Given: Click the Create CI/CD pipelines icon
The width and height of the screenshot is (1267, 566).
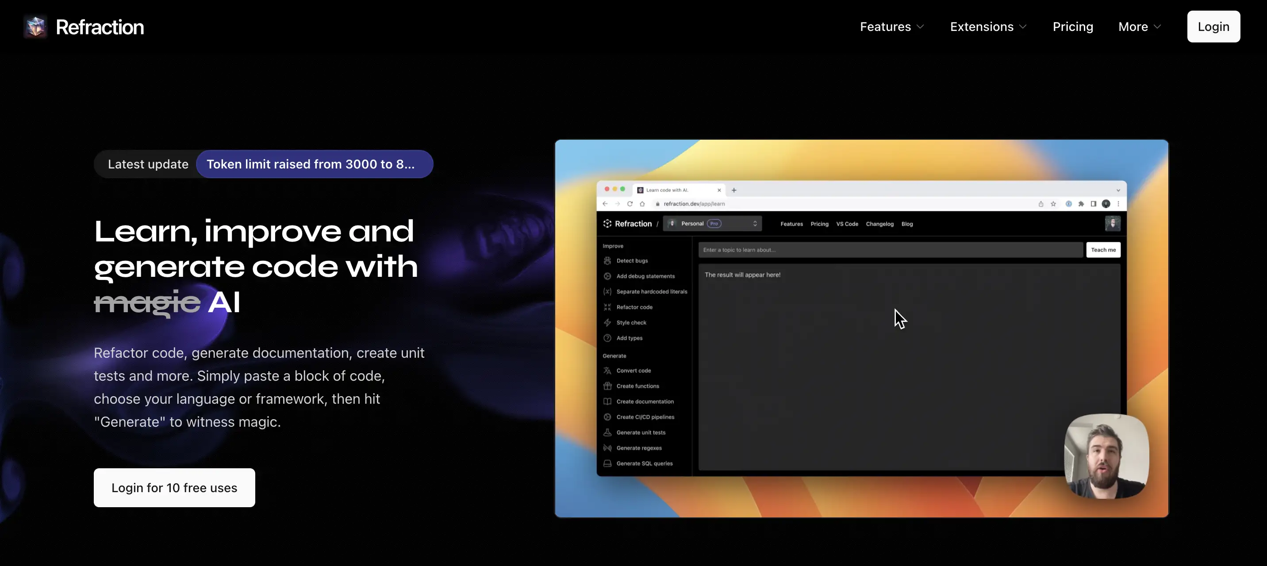Looking at the screenshot, I should pyautogui.click(x=607, y=417).
